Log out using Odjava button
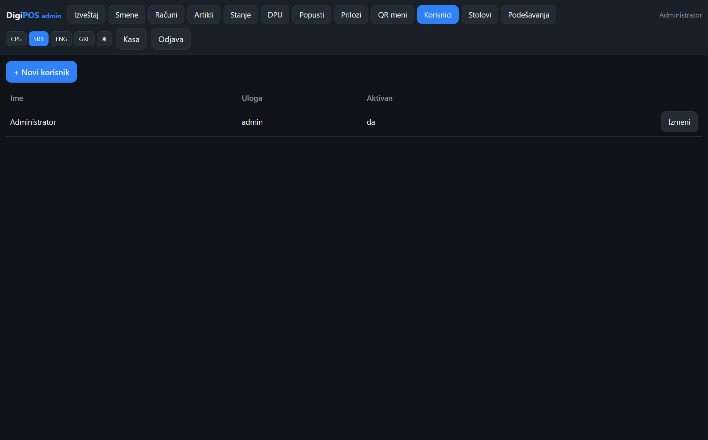Image resolution: width=708 pixels, height=440 pixels. pos(171,39)
